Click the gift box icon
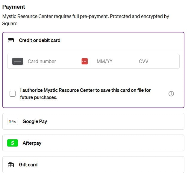The height and width of the screenshot is (176, 188). pos(11,165)
